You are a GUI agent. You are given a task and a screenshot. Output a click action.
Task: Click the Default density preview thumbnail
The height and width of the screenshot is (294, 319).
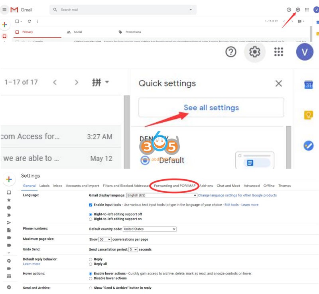coord(255,160)
